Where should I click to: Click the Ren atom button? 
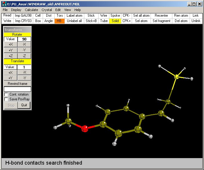point(181,15)
